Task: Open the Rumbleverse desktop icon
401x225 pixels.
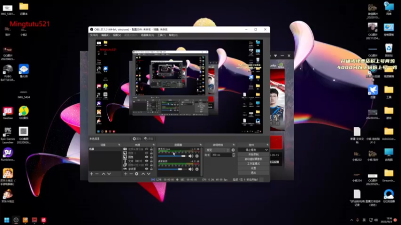Action: click(x=8, y=154)
